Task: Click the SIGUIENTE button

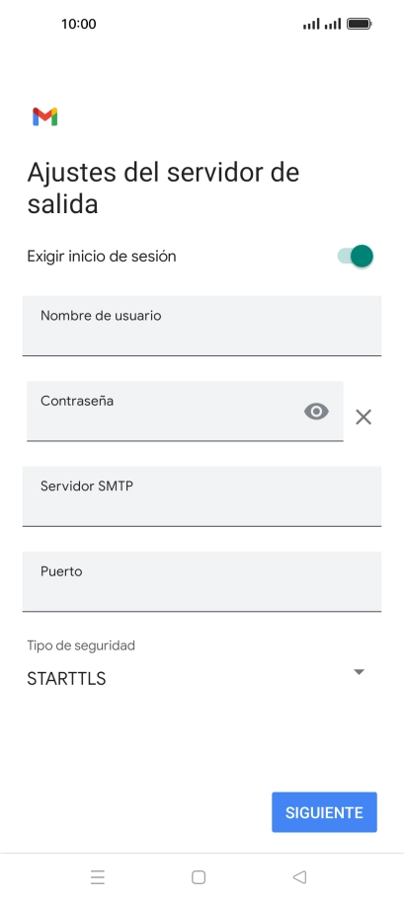Action: pos(325,812)
